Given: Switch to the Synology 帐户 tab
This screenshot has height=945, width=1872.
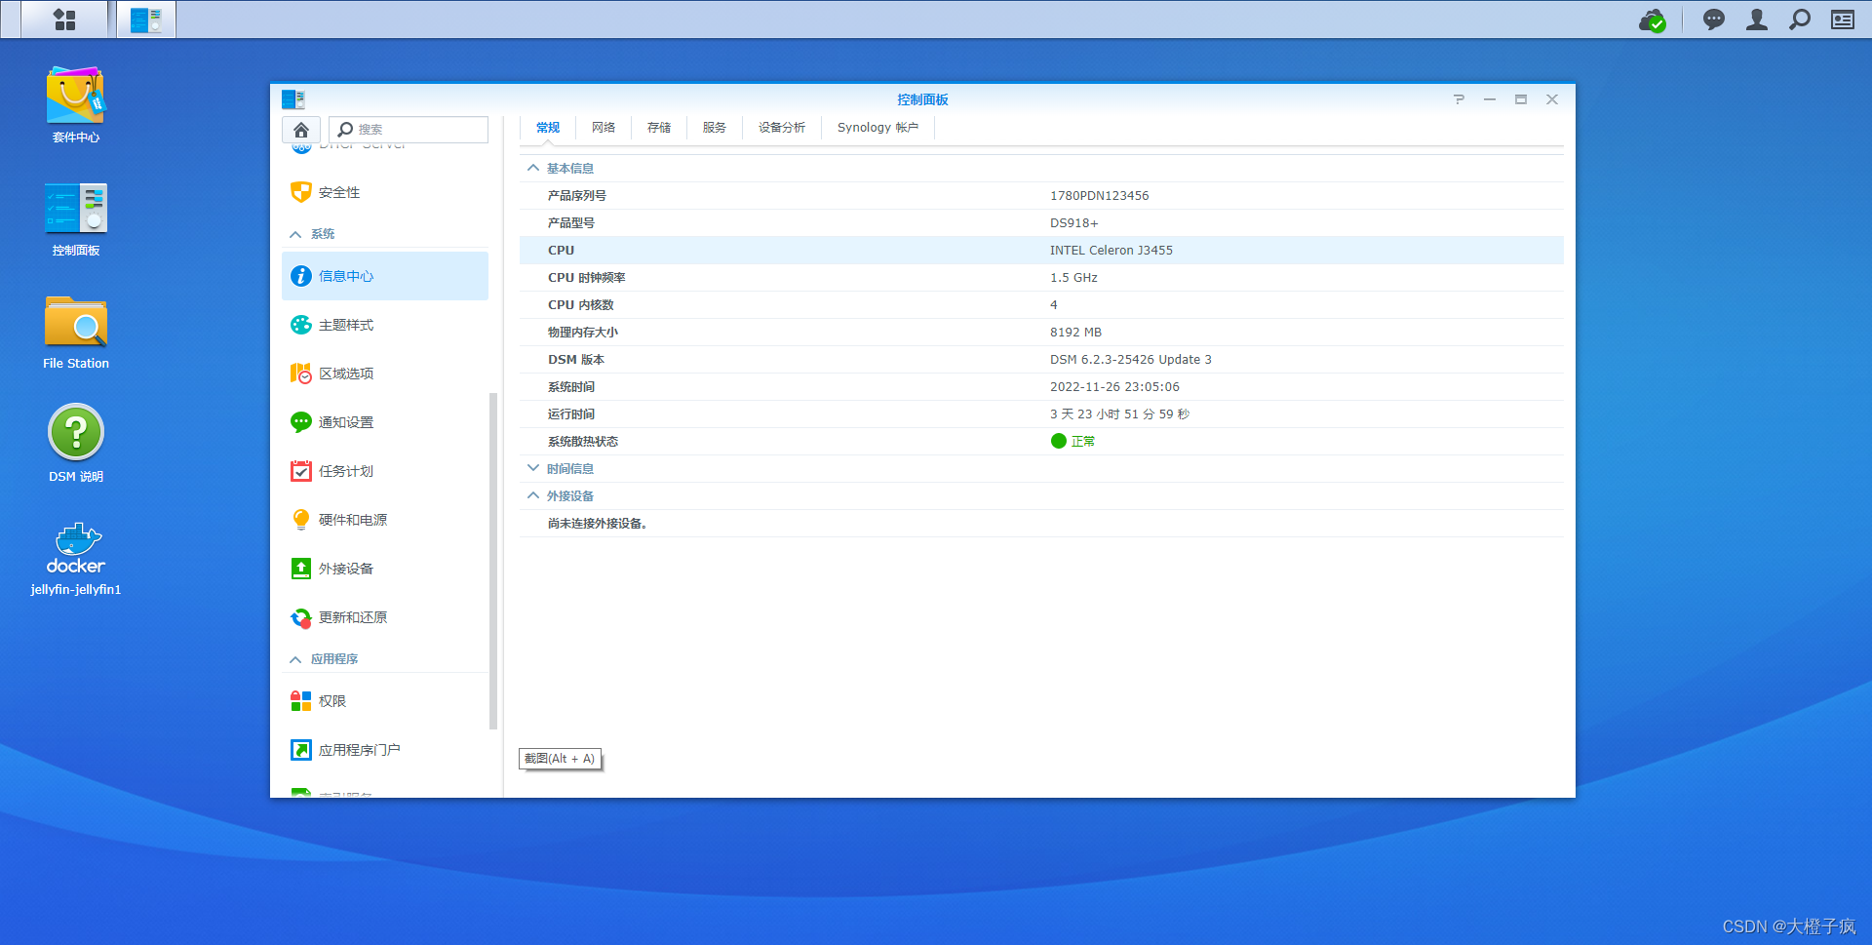Looking at the screenshot, I should click(x=877, y=128).
